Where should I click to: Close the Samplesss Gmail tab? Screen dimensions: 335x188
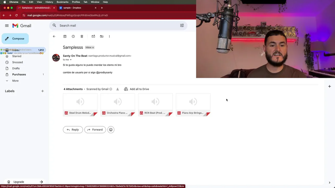pos(54,8)
